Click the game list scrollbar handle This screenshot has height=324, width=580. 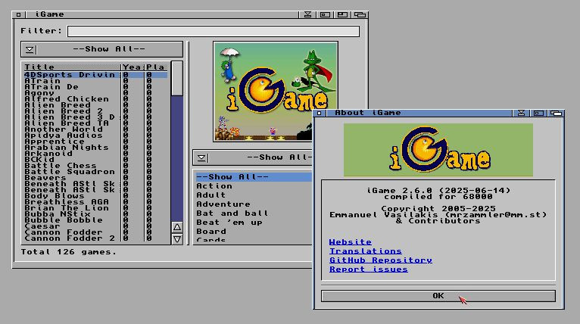[x=177, y=79]
